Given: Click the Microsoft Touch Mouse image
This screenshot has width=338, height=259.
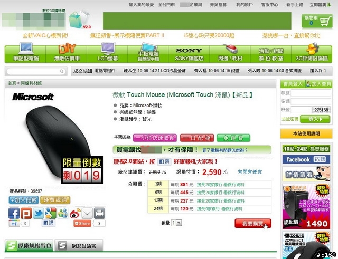Looking at the screenshot, I should coord(57,142).
